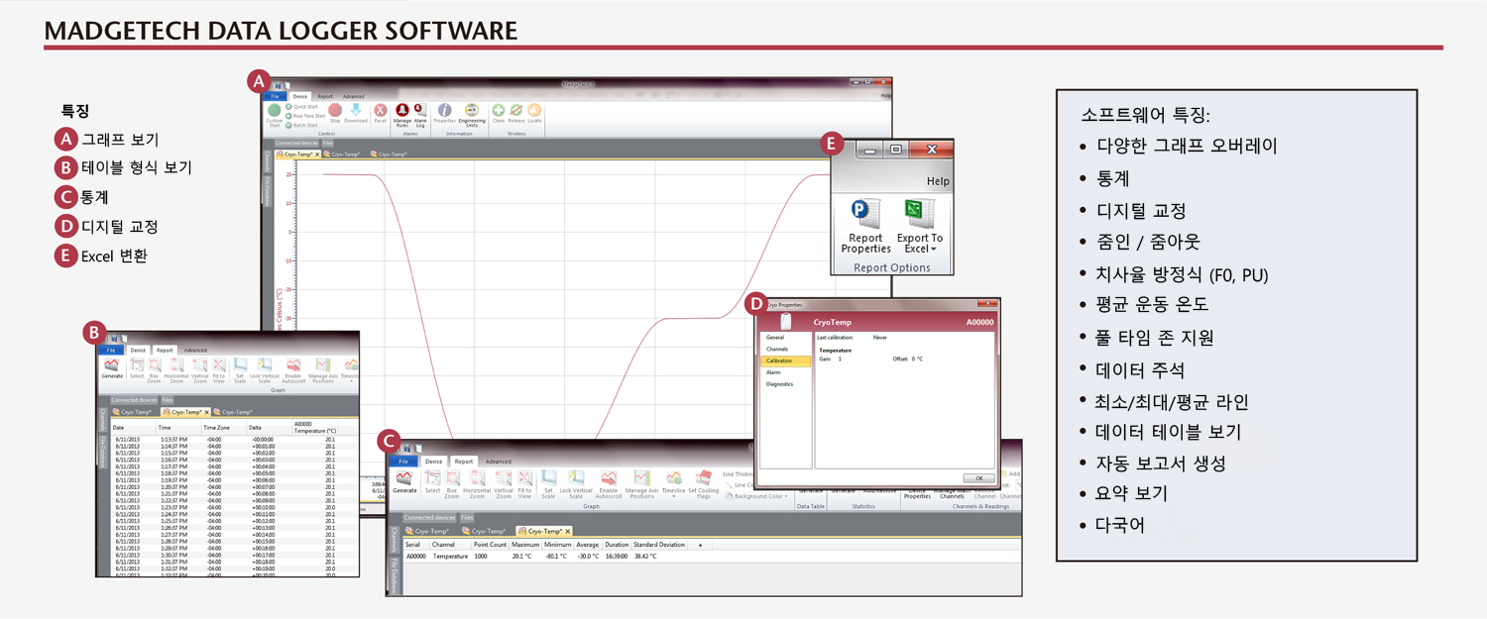Click Fit to View in window C
Screen dimensions: 1487x619
pyautogui.click(x=525, y=484)
